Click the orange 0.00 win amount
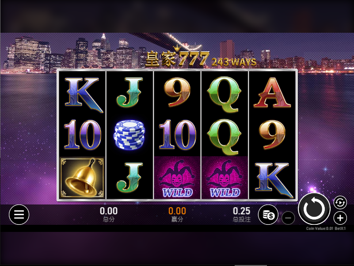 point(177,211)
